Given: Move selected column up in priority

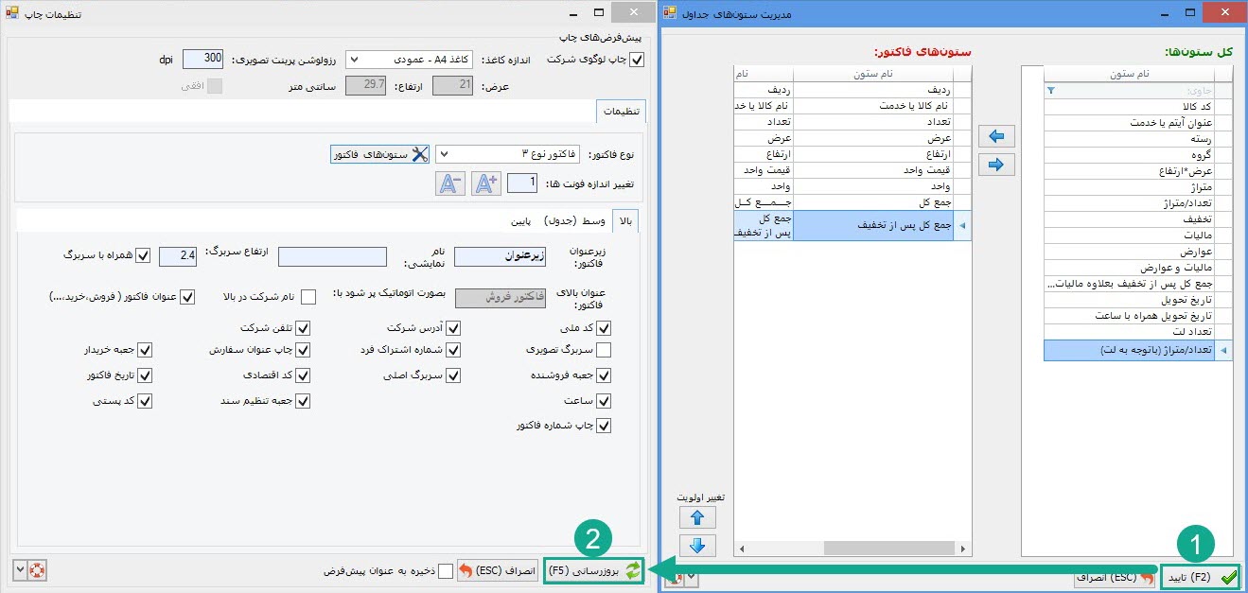Looking at the screenshot, I should [x=697, y=517].
